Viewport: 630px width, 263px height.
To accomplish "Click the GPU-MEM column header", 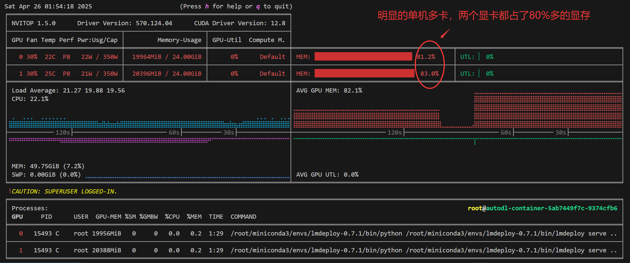I will (x=108, y=216).
